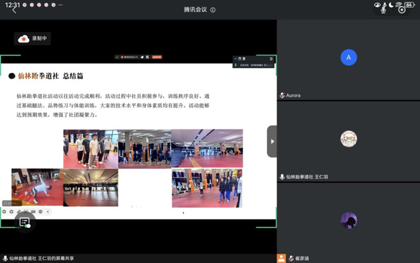Select the purple avatar participant tile
The height and width of the screenshot is (263, 420).
348,220
